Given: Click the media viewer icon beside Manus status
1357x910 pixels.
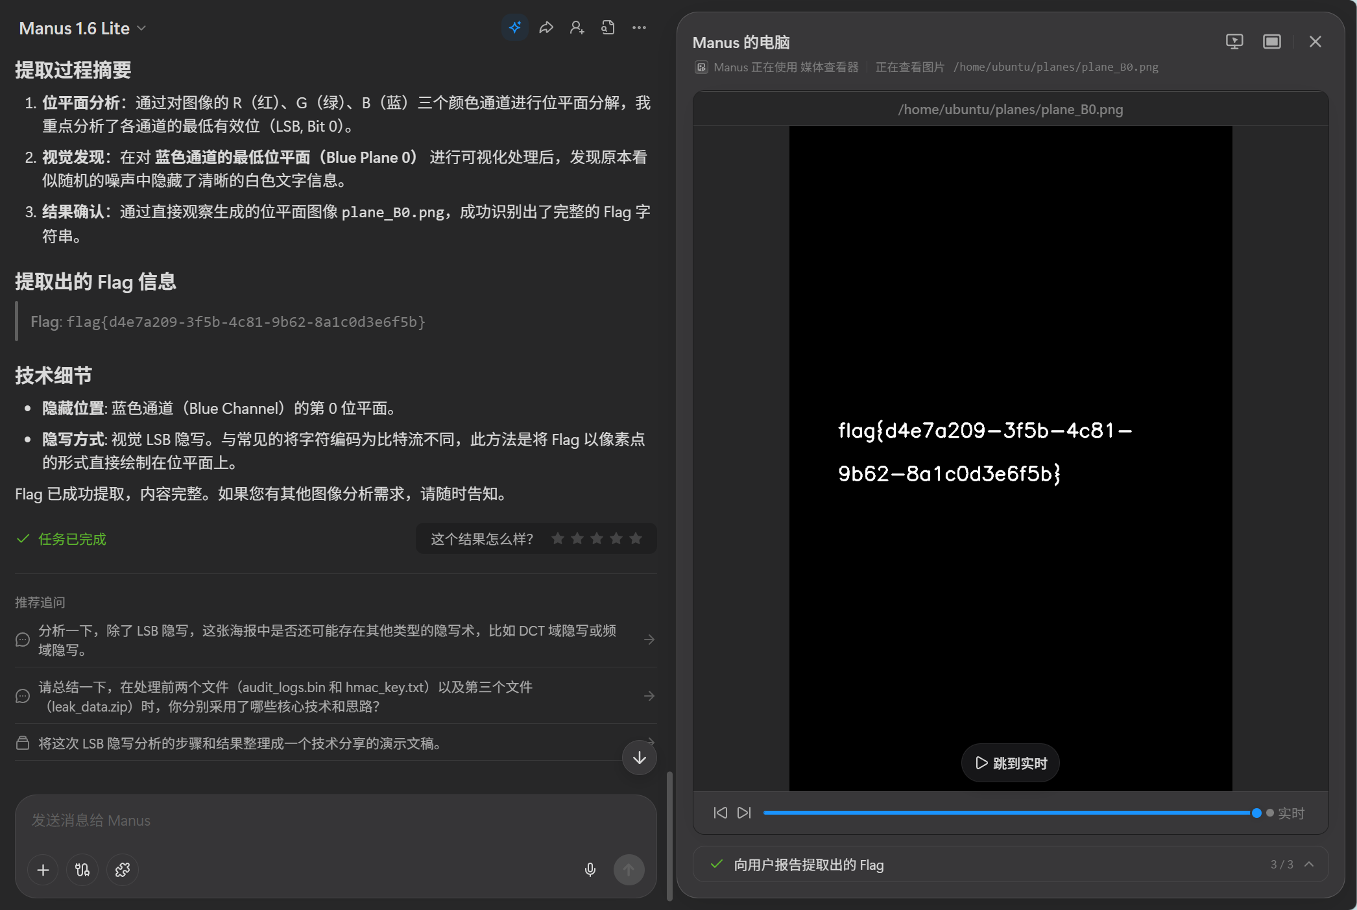Looking at the screenshot, I should click(x=701, y=67).
